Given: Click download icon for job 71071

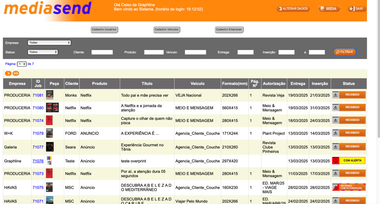Looking at the screenshot, I should pos(335,201).
